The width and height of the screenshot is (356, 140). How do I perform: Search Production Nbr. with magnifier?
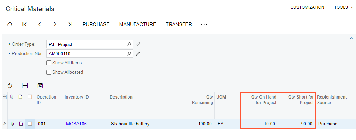pyautogui.click(x=129, y=54)
